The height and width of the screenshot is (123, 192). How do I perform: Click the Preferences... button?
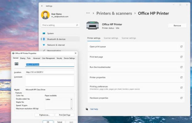click(x=44, y=115)
